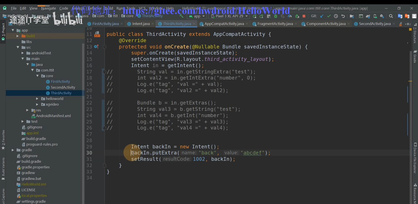This screenshot has height=204, width=418.
Task: Collapse the com.ttit package arrow
Action: pyautogui.click(x=32, y=70)
